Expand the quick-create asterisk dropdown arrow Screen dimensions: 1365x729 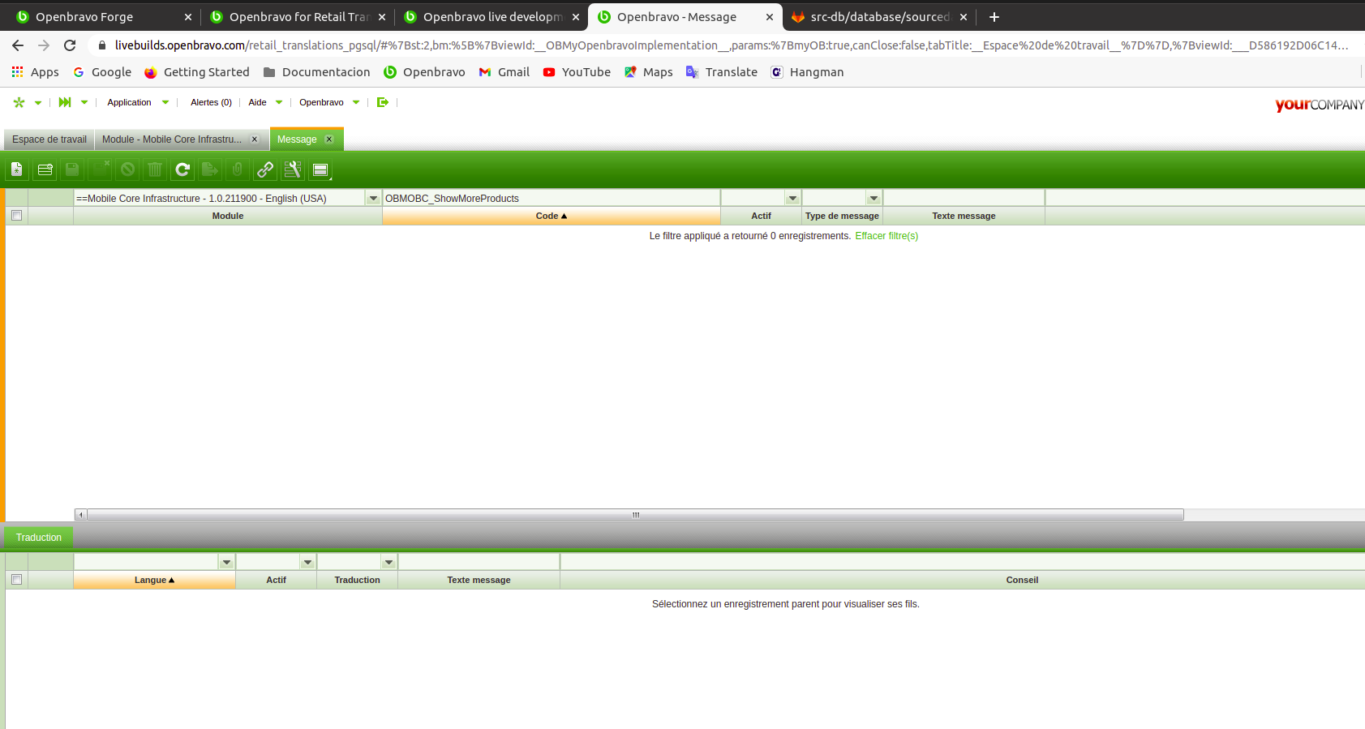point(38,103)
